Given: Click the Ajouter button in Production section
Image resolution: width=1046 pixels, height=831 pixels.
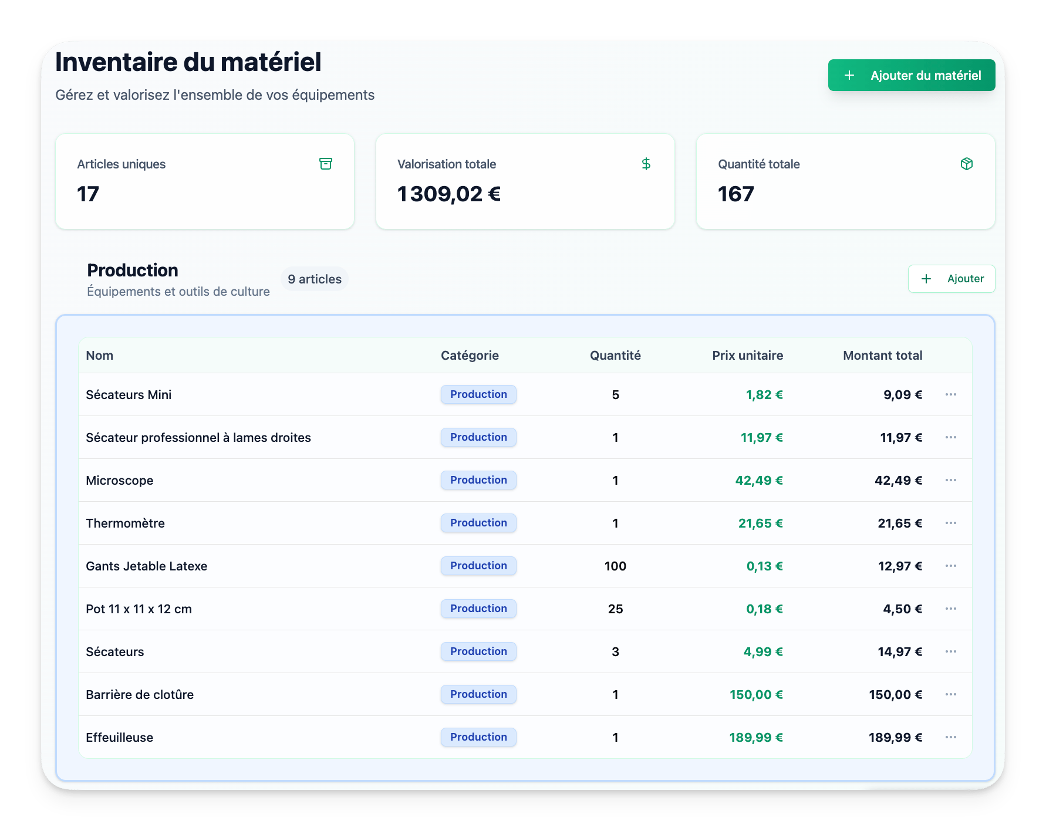Looking at the screenshot, I should pos(951,279).
